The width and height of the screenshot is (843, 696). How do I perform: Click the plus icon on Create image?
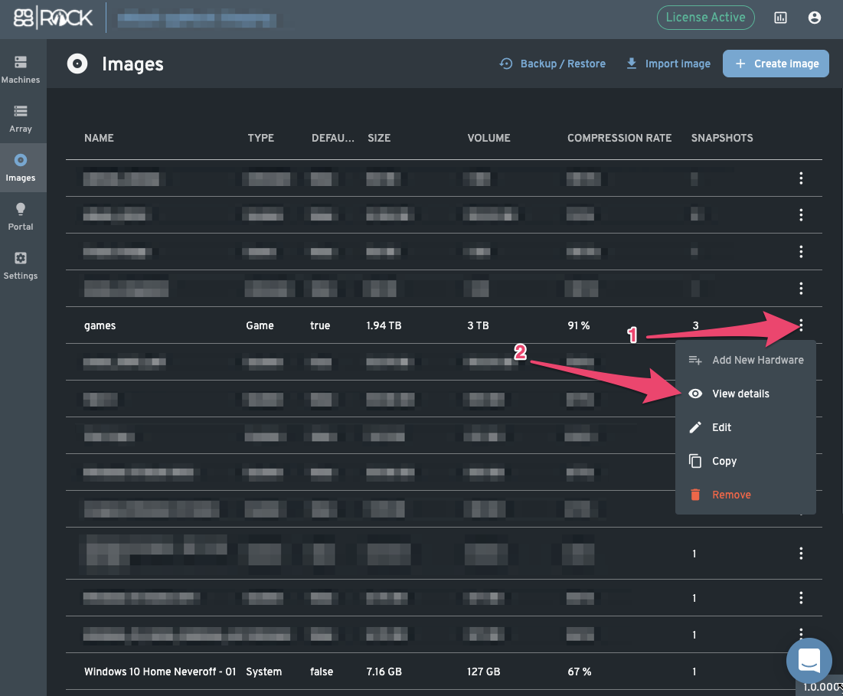(x=740, y=64)
